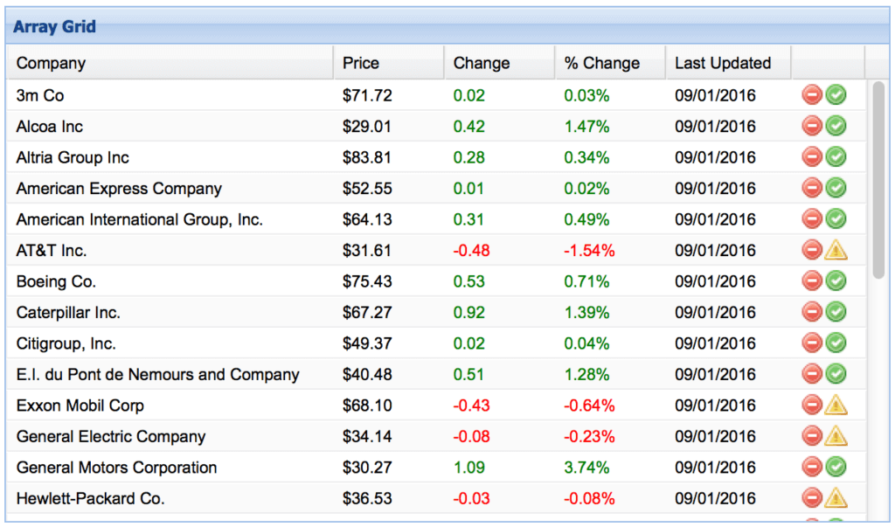Click the Citigroup, Inc. name cell
Image resolution: width=895 pixels, height=527 pixels.
click(x=170, y=343)
